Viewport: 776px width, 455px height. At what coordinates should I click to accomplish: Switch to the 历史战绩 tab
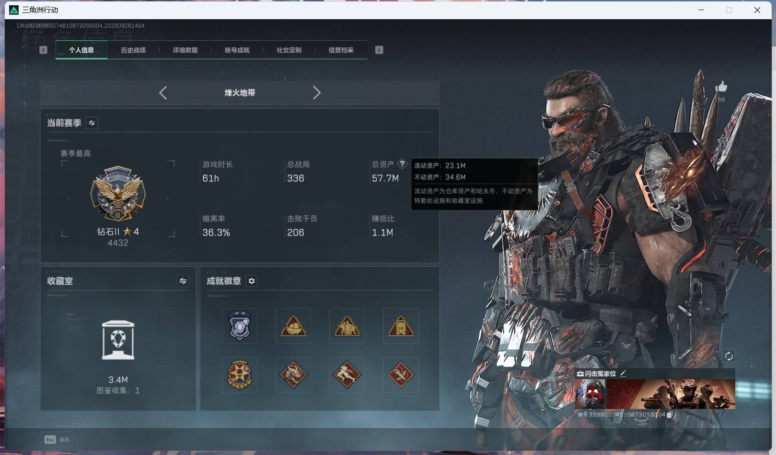coord(133,50)
